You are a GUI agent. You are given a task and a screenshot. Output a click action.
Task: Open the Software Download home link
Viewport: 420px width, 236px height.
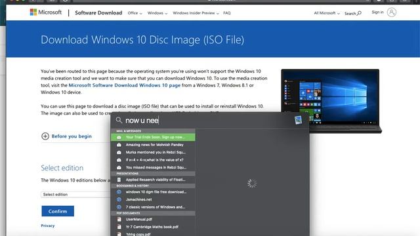[x=98, y=13]
